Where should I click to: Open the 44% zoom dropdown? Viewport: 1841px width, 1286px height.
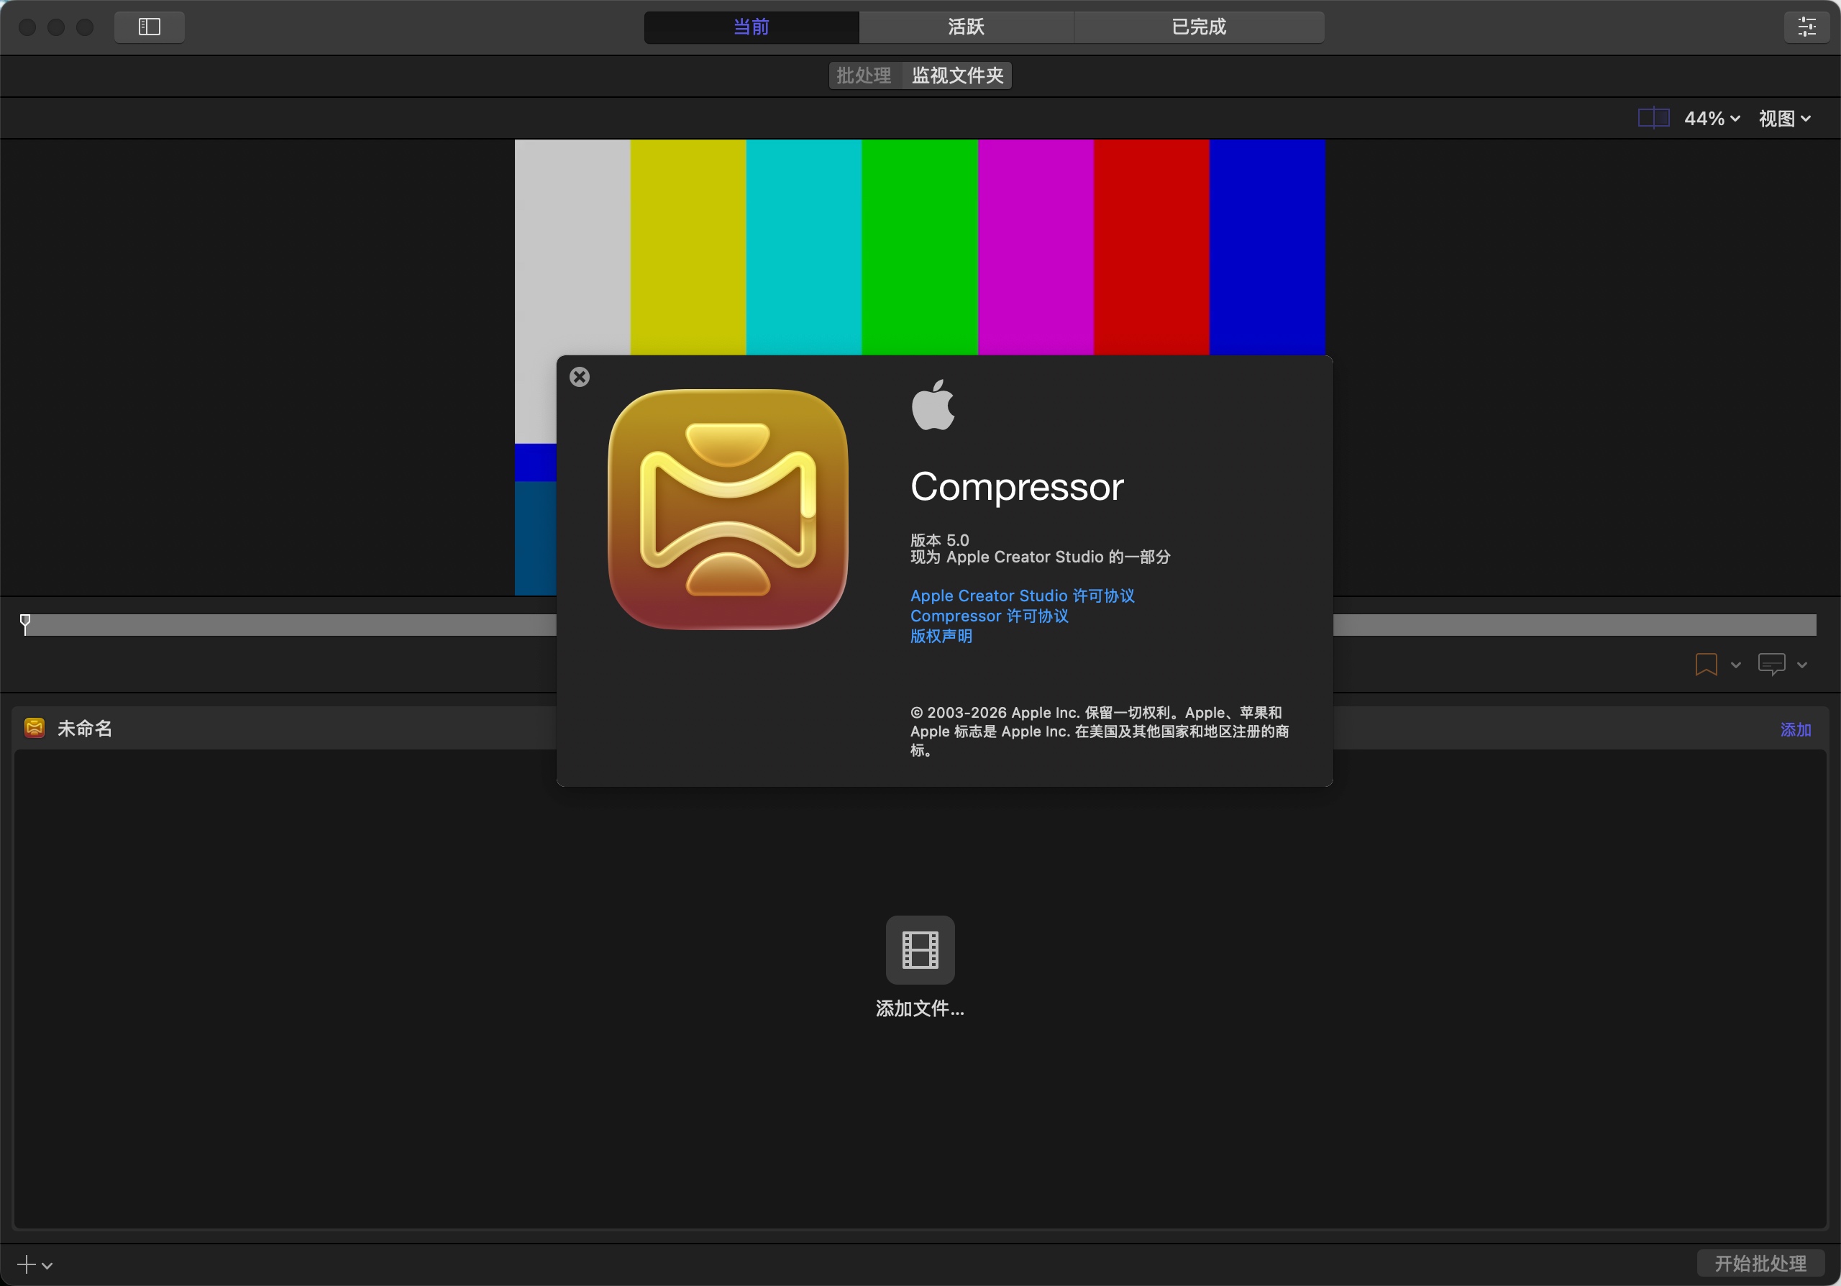pyautogui.click(x=1711, y=119)
